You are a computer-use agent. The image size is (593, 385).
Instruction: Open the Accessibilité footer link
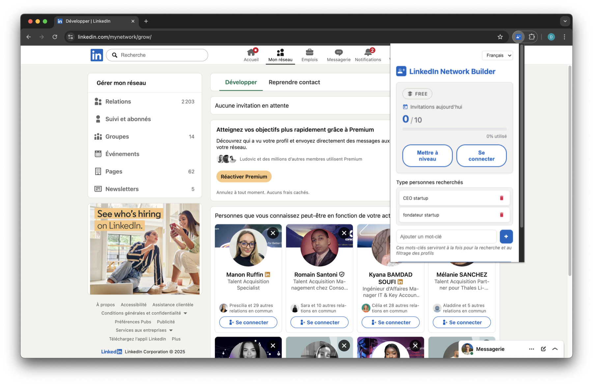pos(133,305)
